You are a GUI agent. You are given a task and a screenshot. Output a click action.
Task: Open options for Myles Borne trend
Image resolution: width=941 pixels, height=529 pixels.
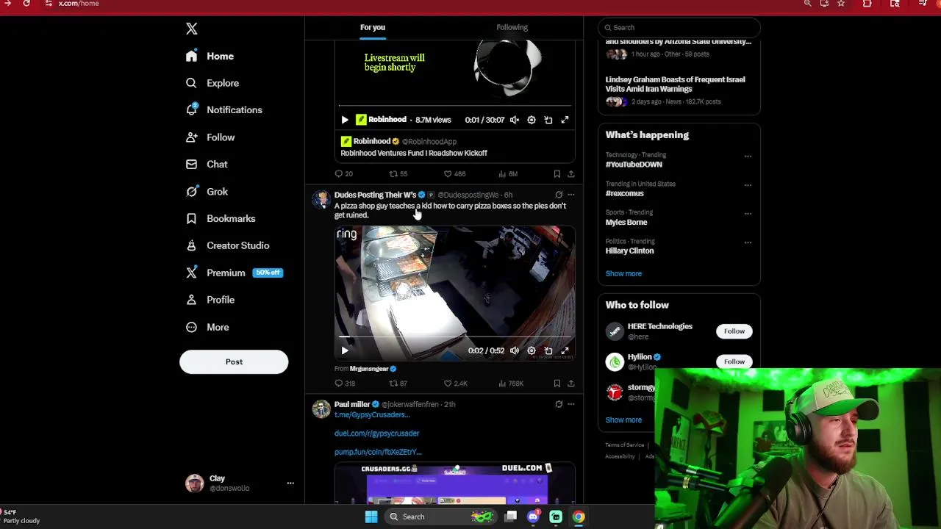coord(748,214)
